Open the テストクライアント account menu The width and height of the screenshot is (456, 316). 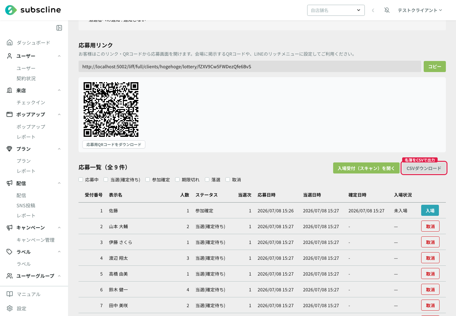click(420, 10)
